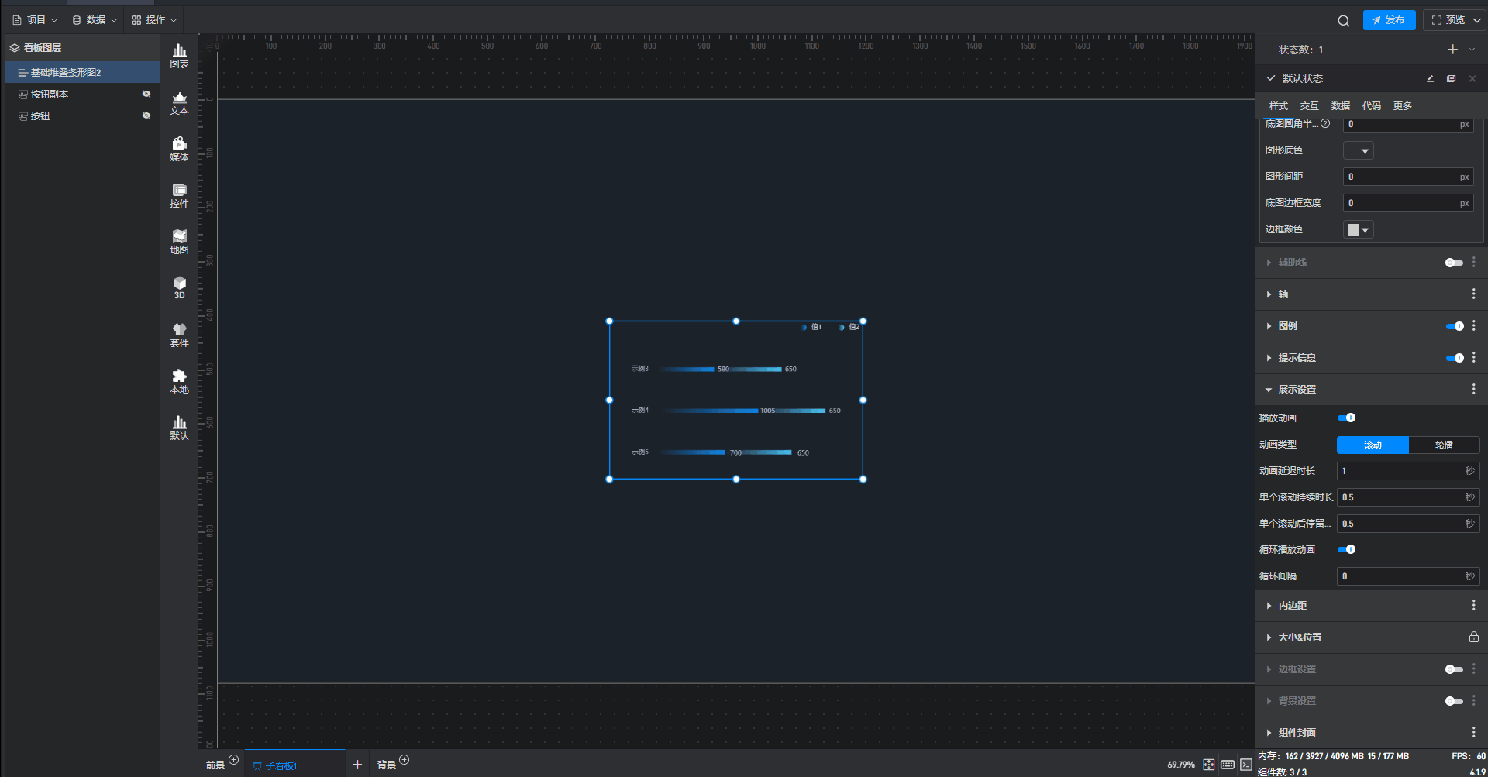Enable the 辅助线 toggle switch
Image resolution: width=1488 pixels, height=777 pixels.
tap(1454, 263)
